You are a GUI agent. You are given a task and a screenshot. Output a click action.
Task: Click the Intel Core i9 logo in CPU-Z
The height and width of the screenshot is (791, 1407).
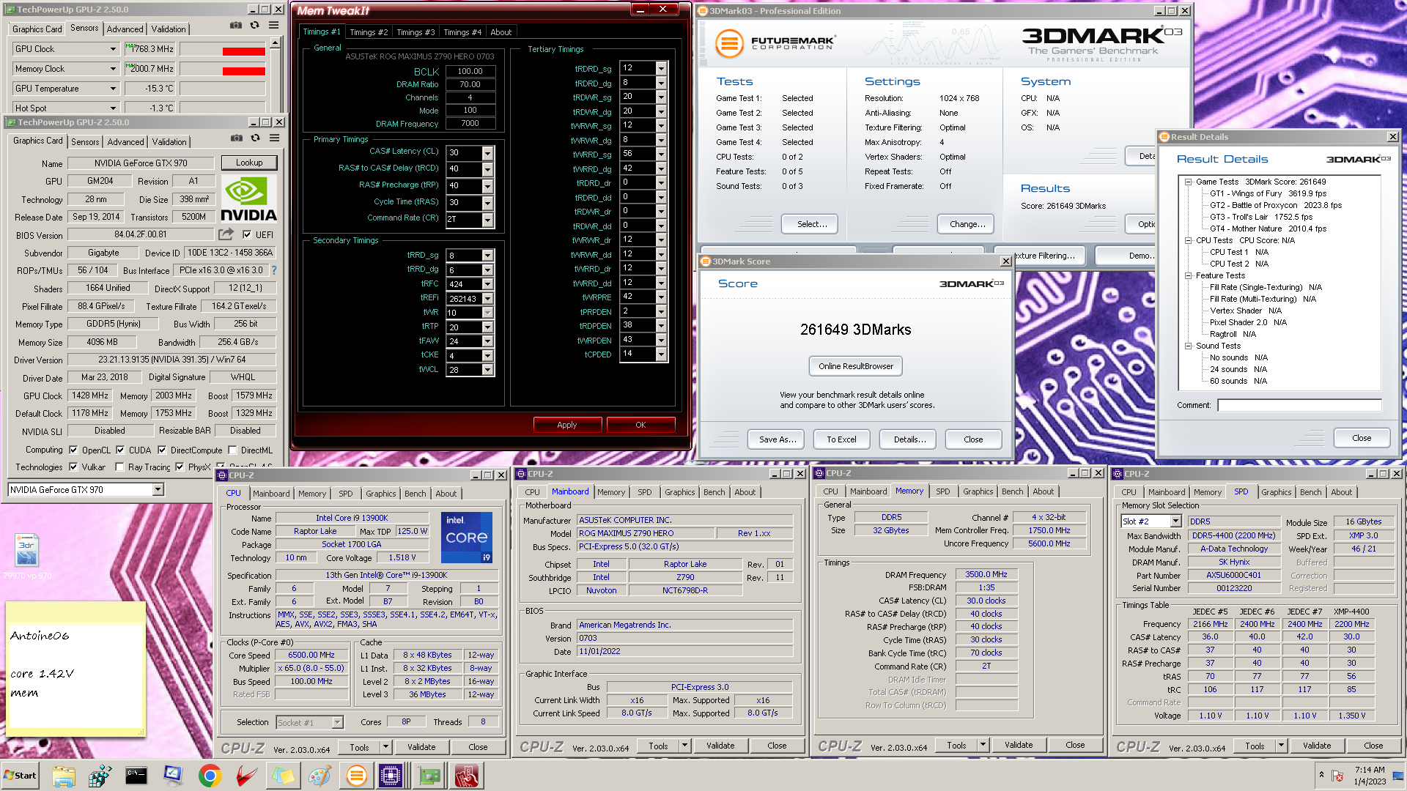[x=467, y=538]
